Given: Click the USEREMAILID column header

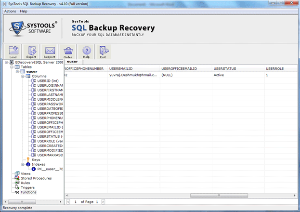Looking at the screenshot, I should point(120,69).
